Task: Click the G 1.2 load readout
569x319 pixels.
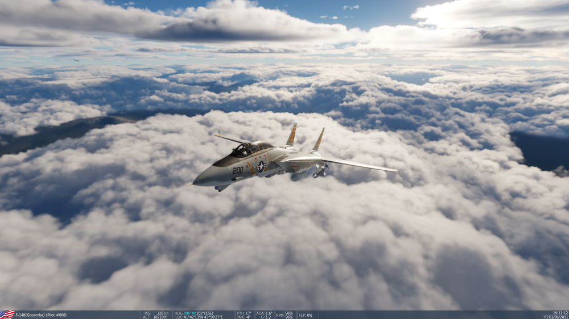Action: click(267, 317)
